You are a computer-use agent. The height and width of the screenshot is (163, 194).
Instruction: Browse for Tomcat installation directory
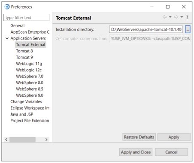pos(188,29)
